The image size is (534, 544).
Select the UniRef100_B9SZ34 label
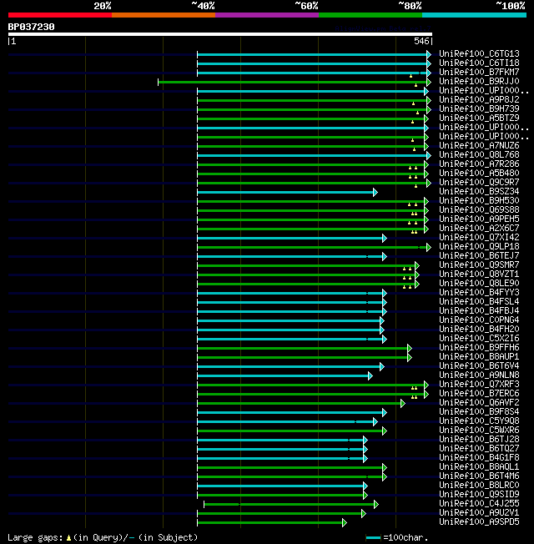[479, 192]
